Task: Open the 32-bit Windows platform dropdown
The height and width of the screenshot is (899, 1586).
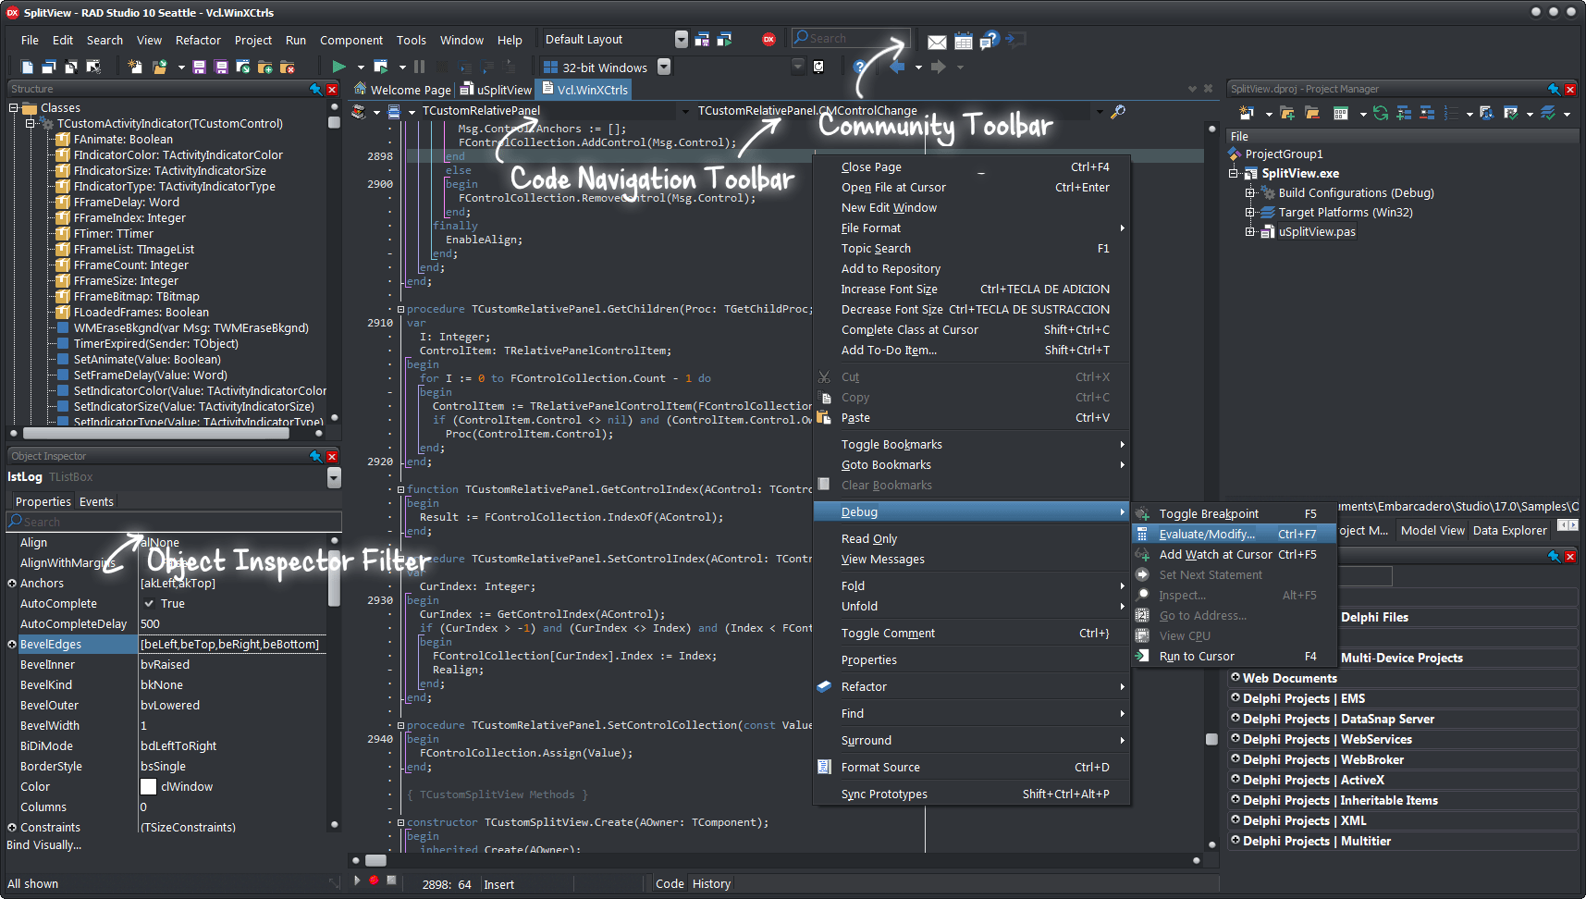Action: [x=664, y=67]
